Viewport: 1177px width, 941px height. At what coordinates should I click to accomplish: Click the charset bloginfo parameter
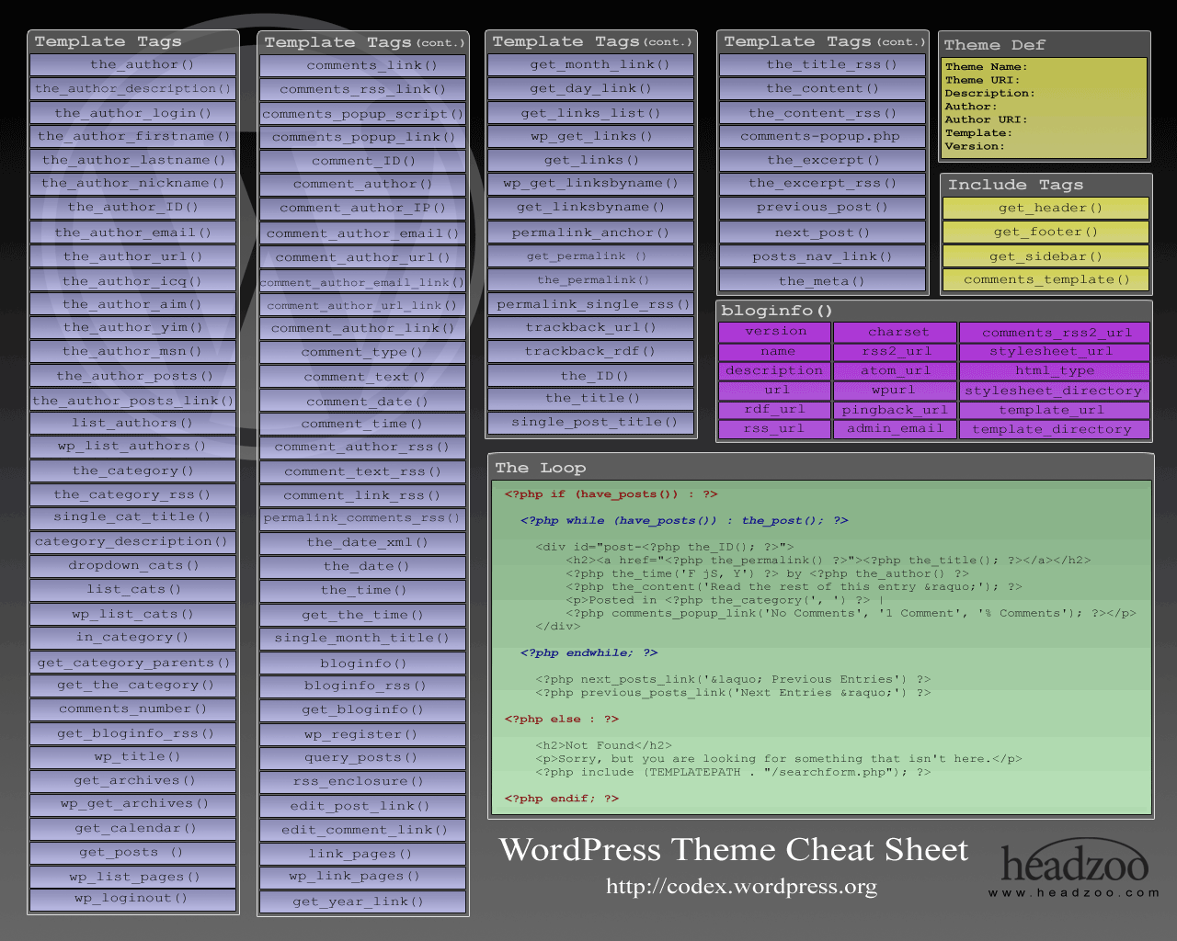pyautogui.click(x=897, y=332)
